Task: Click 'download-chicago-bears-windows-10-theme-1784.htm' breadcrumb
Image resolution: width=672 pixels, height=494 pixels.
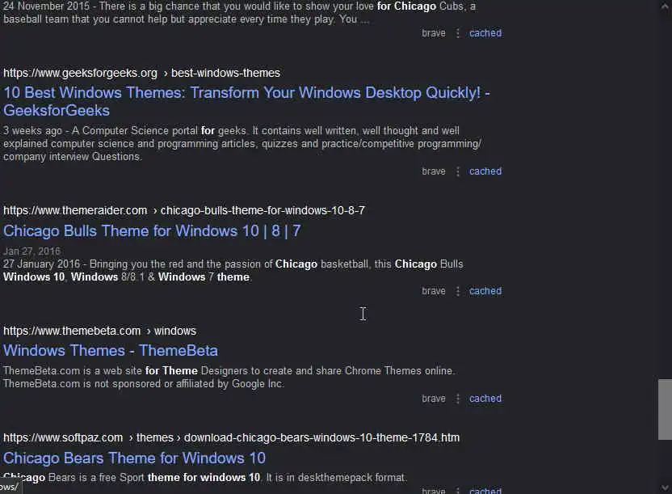Action: [x=321, y=438]
